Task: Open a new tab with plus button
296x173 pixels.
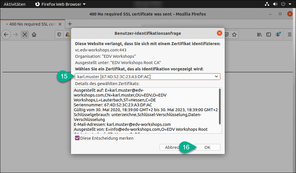Action: pyautogui.click(x=70, y=24)
